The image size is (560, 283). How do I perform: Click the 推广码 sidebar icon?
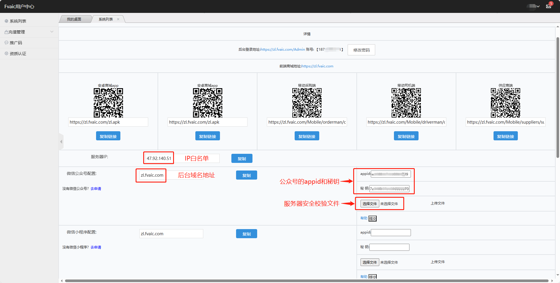click(x=6, y=43)
